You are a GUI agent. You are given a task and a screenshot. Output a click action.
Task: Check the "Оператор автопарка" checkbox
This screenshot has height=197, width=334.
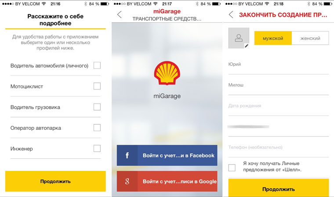point(97,128)
